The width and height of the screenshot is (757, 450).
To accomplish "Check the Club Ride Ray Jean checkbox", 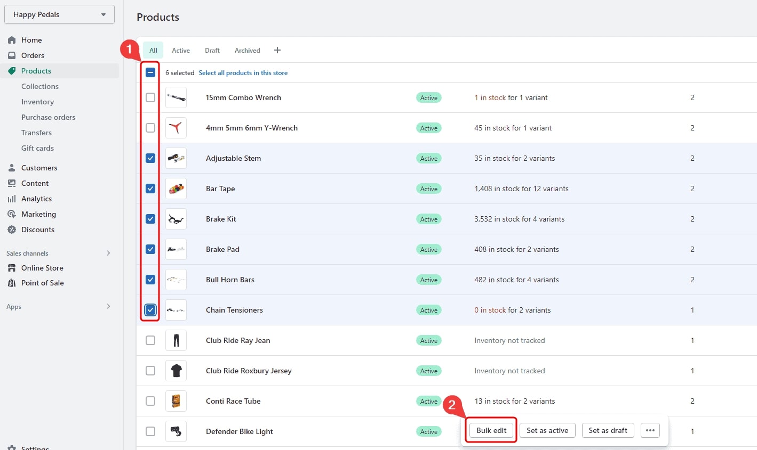I will pyautogui.click(x=150, y=340).
